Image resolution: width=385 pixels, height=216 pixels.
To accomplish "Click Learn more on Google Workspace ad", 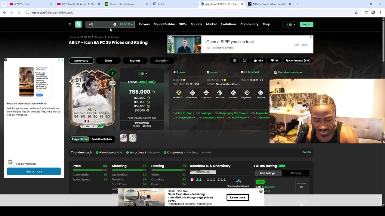I will 34,171.
